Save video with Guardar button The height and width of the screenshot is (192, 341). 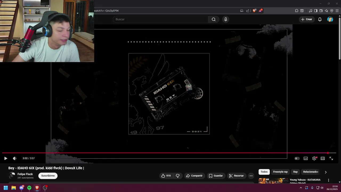[216, 176]
